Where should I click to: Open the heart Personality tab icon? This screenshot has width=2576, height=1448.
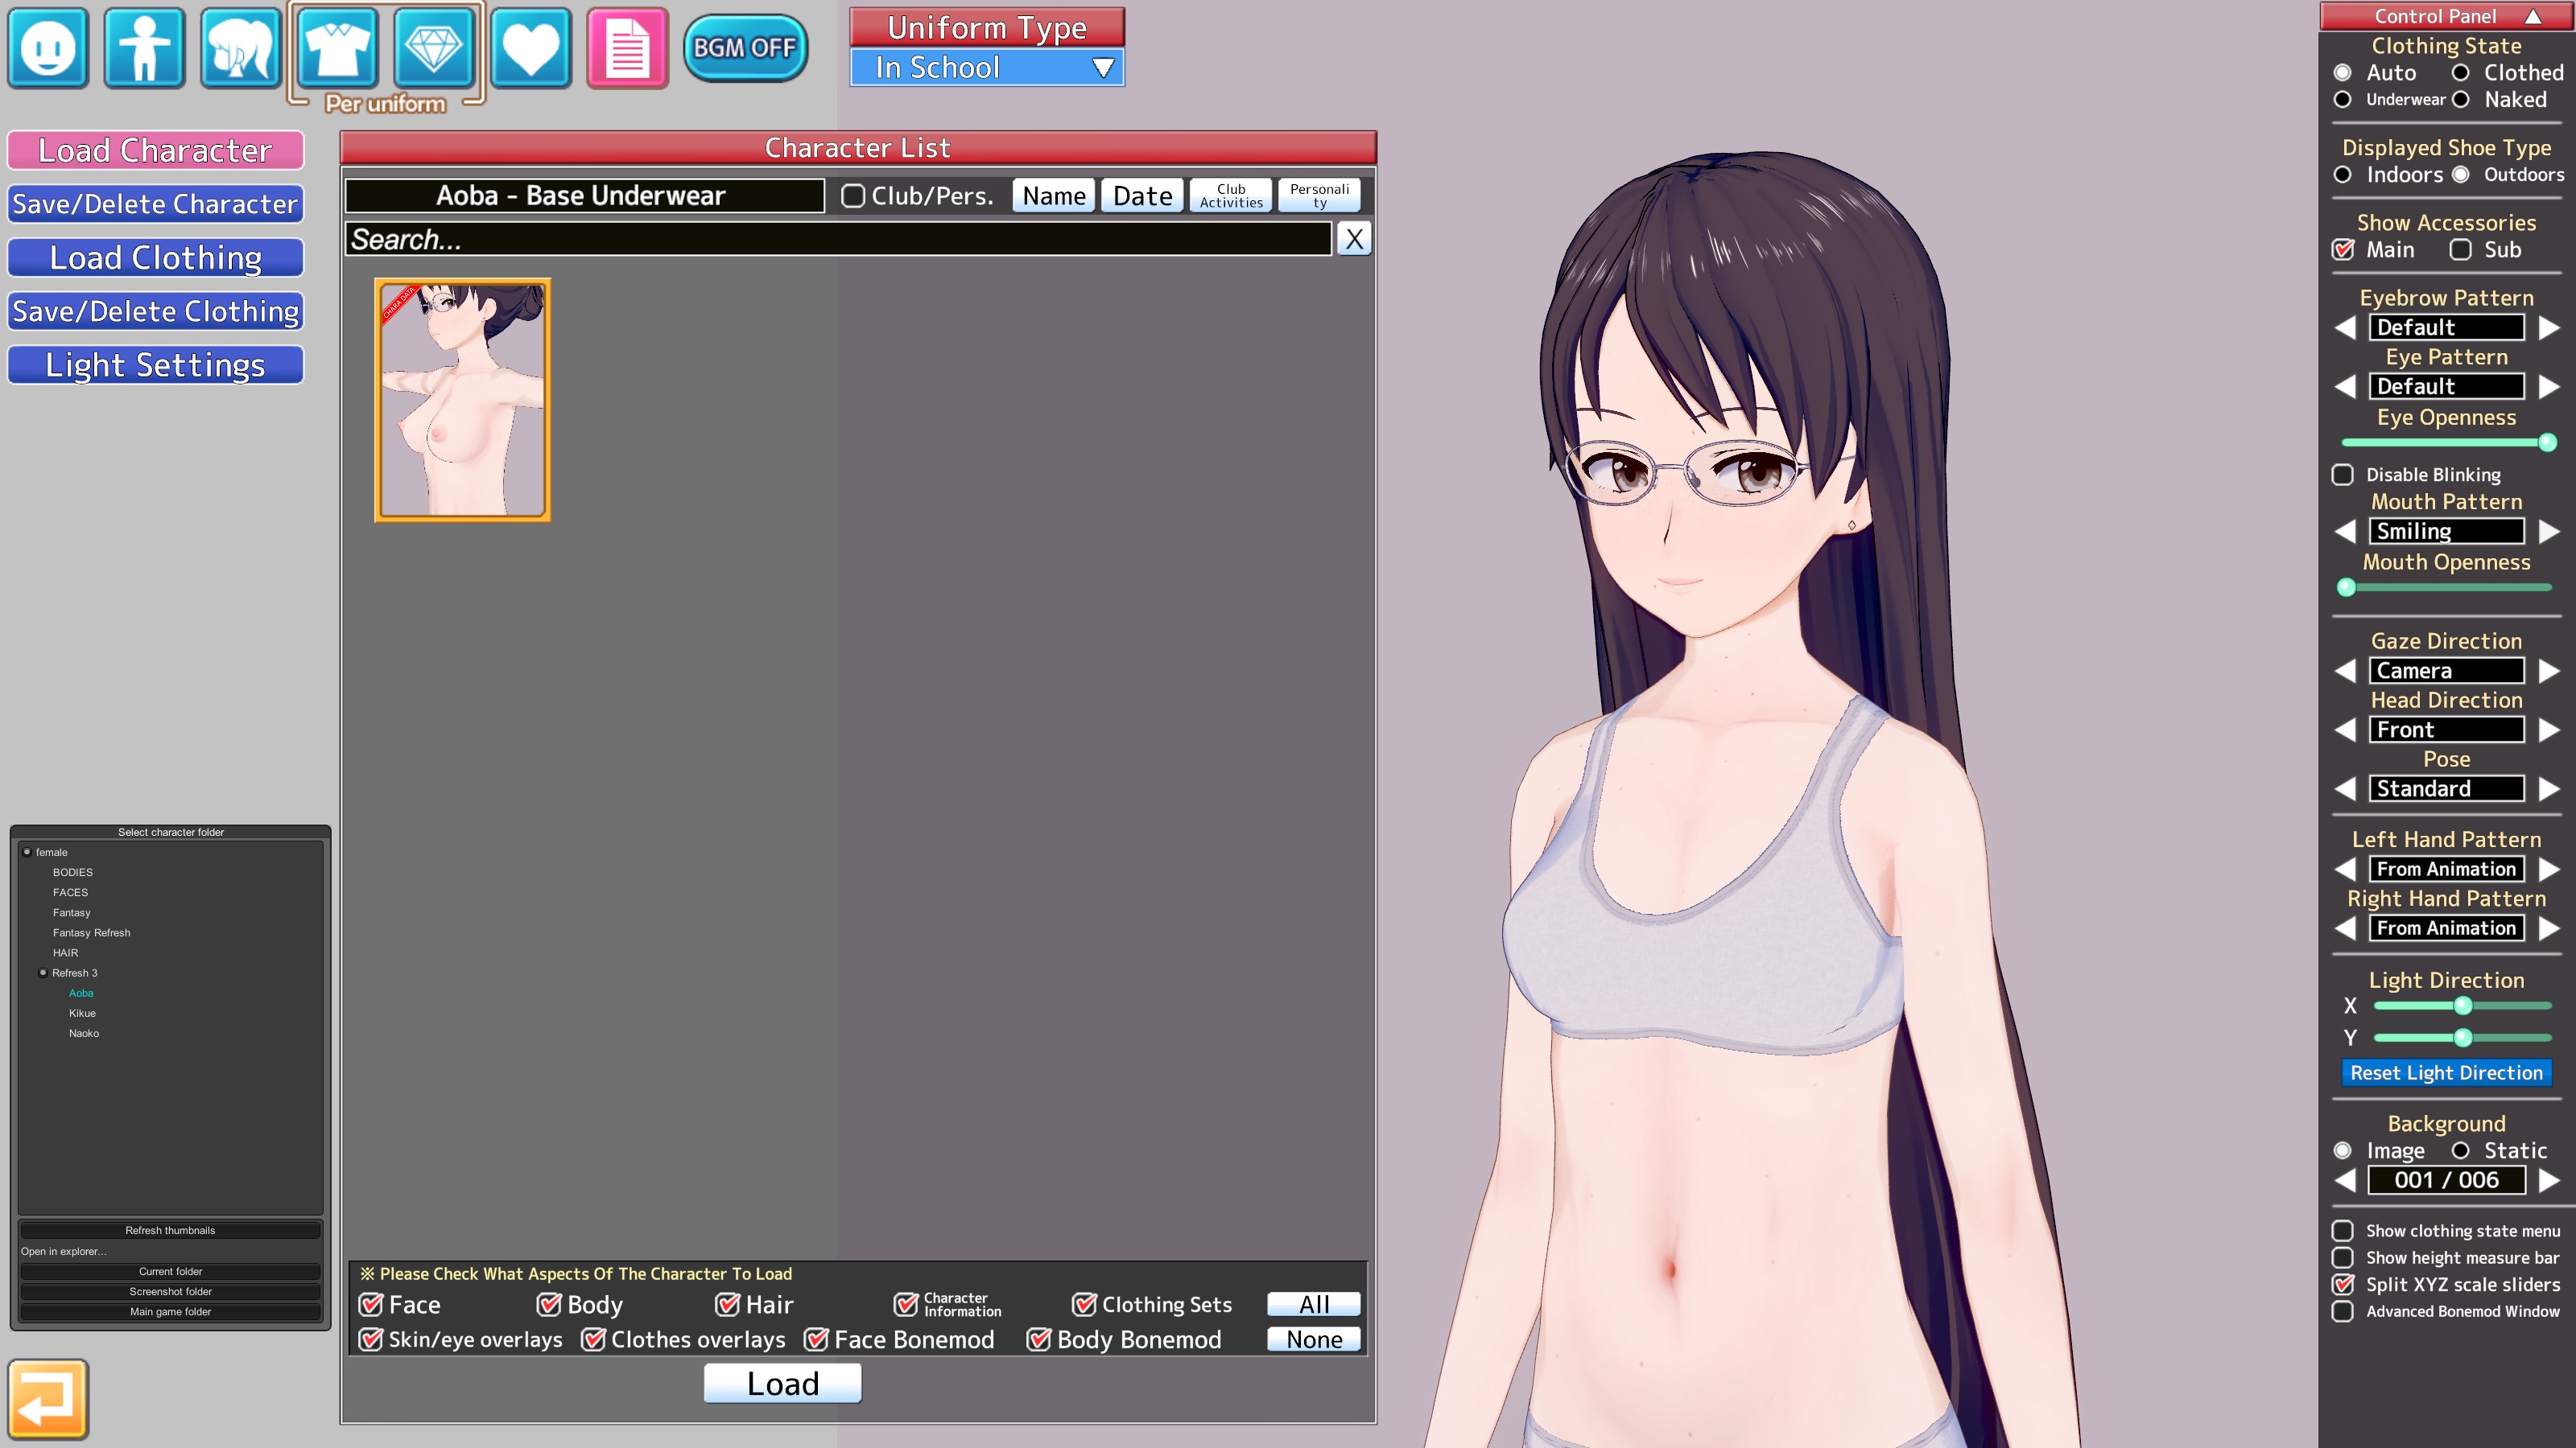531,48
